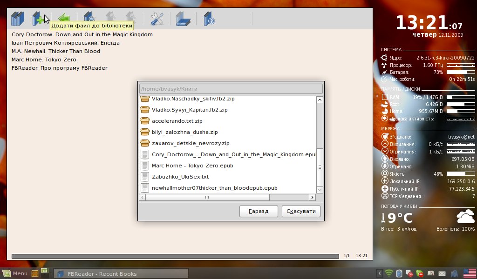Open the Mint Menu button

tap(15, 273)
